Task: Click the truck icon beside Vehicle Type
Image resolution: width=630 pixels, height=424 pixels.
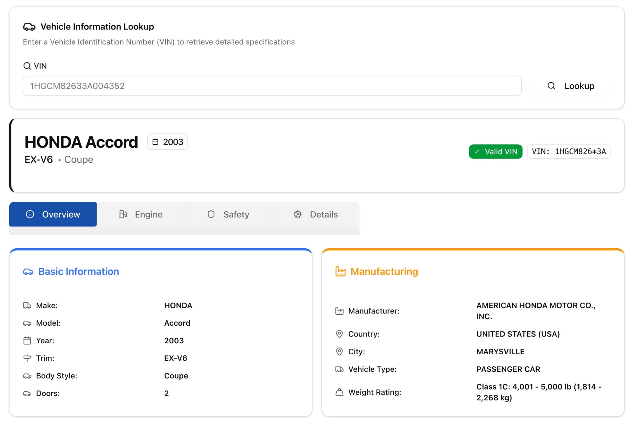Action: (x=339, y=369)
